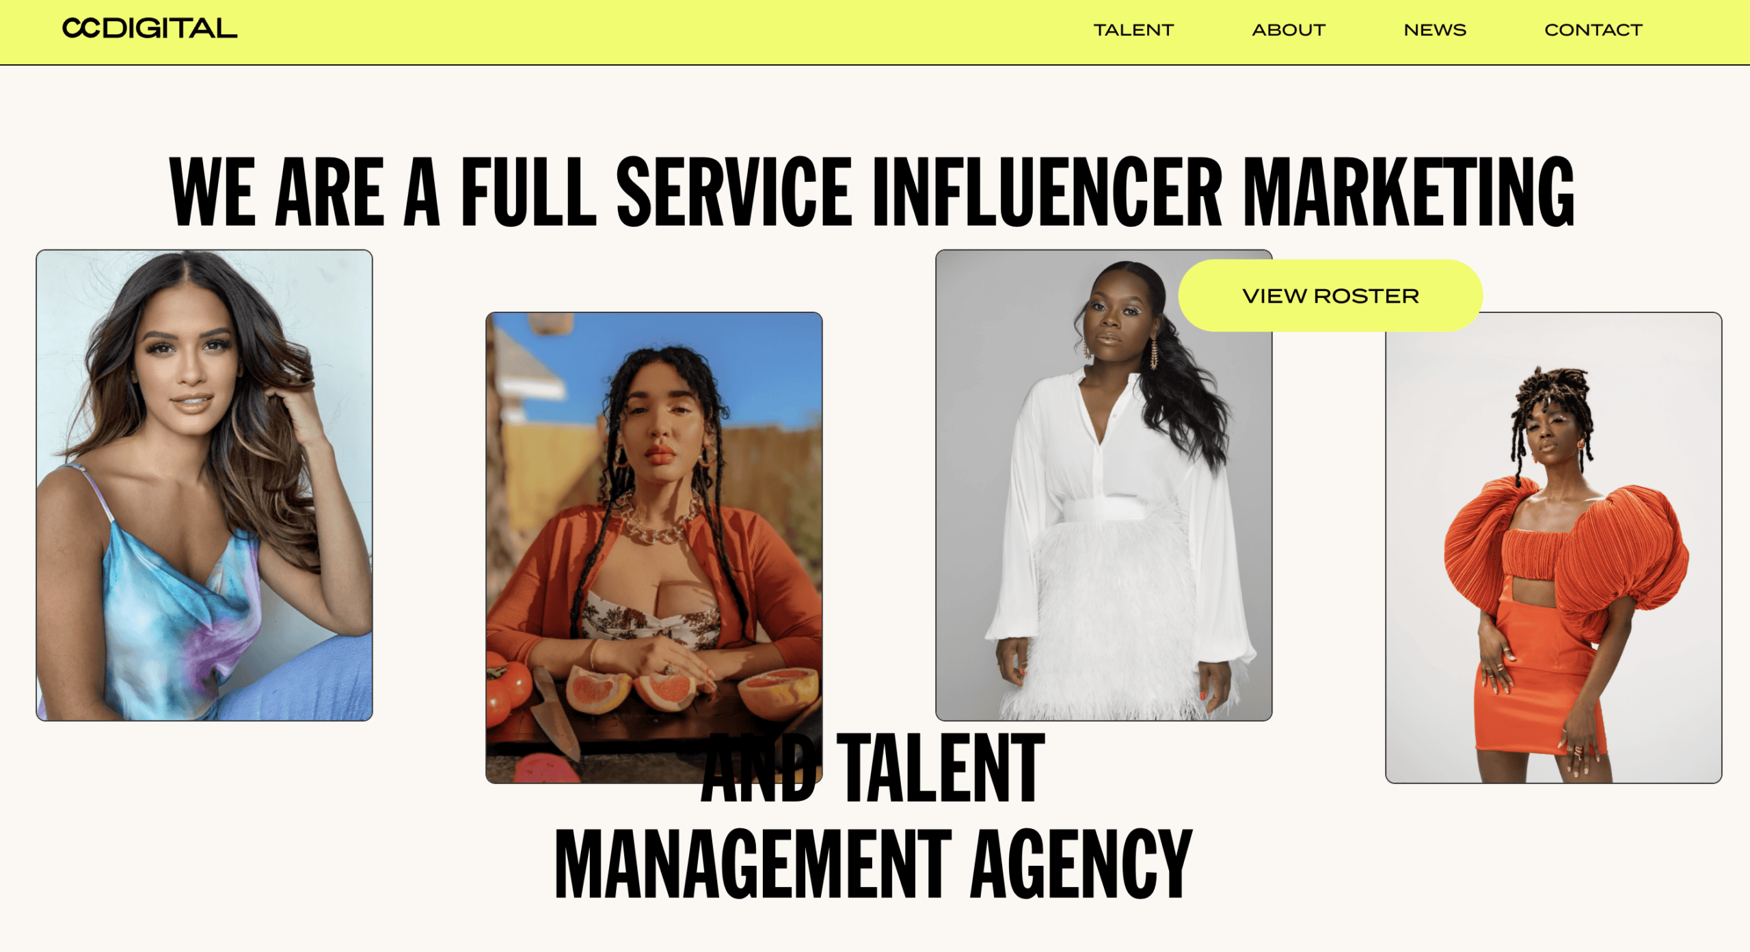Click the word TALENT in the lower headline
The height and width of the screenshot is (952, 1750).
(x=941, y=767)
